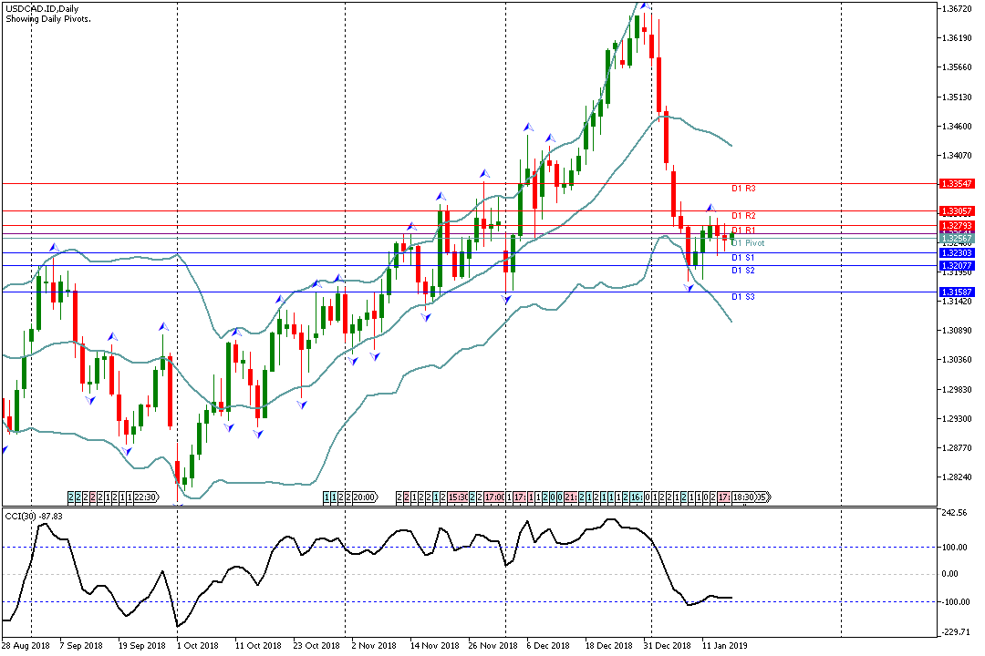This screenshot has width=985, height=656.
Task: Click the 18:30 news event marker
Action: pyautogui.click(x=743, y=497)
